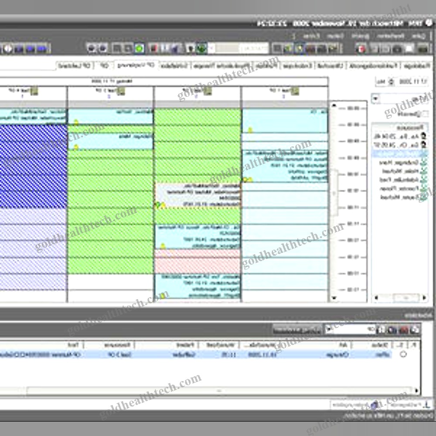
Task: Click the blue-outlined icon in the middle toolbar group
Action: [x=300, y=48]
